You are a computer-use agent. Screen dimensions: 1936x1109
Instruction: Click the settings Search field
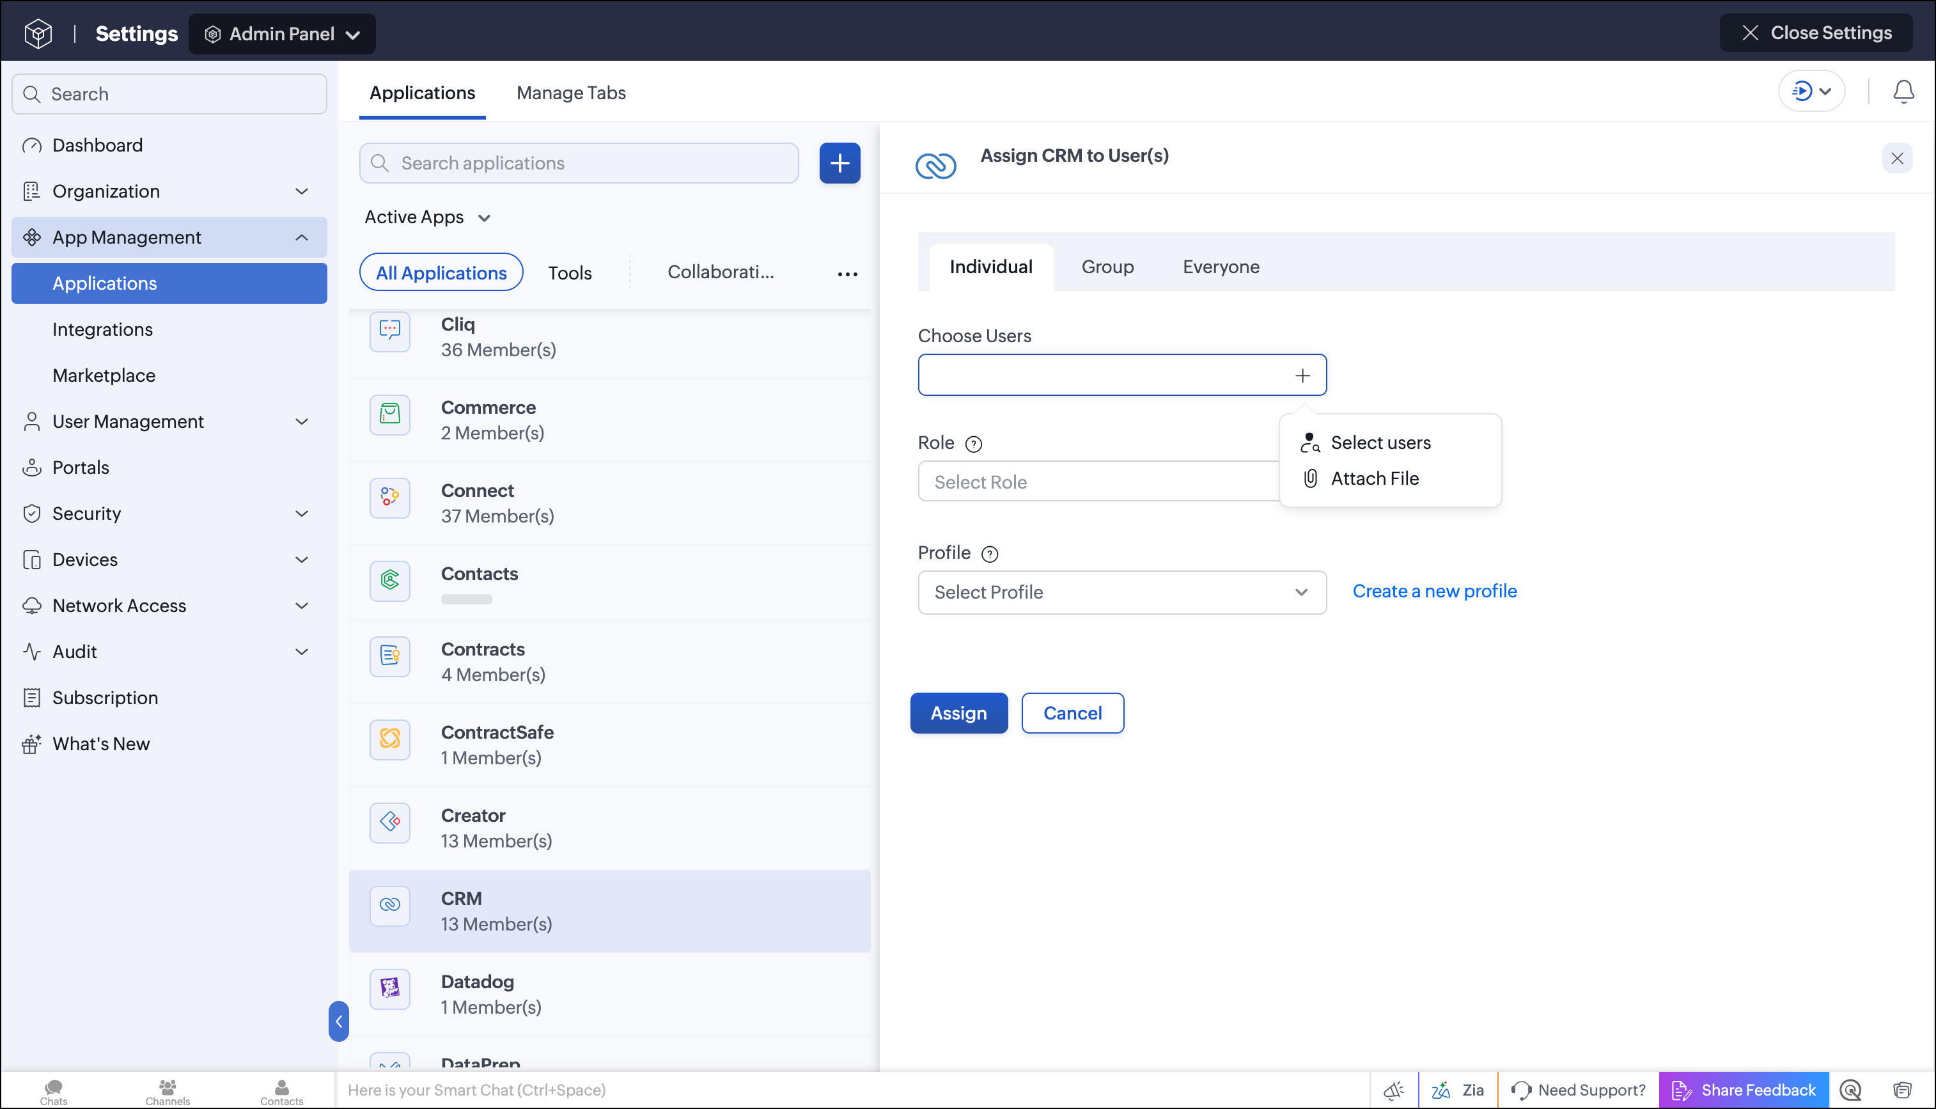click(x=169, y=93)
